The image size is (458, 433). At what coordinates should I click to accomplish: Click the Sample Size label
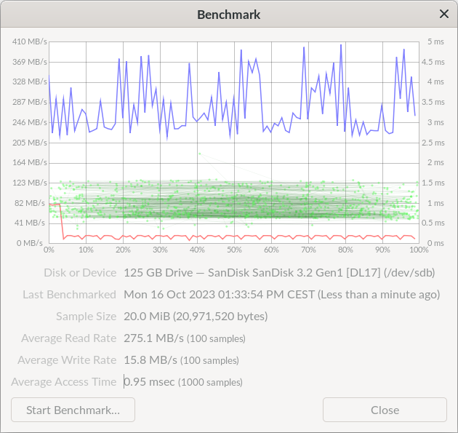coord(86,317)
